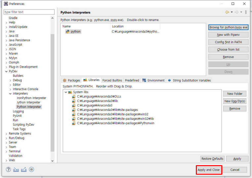Expand the Interactive Console node

[x=10, y=89]
